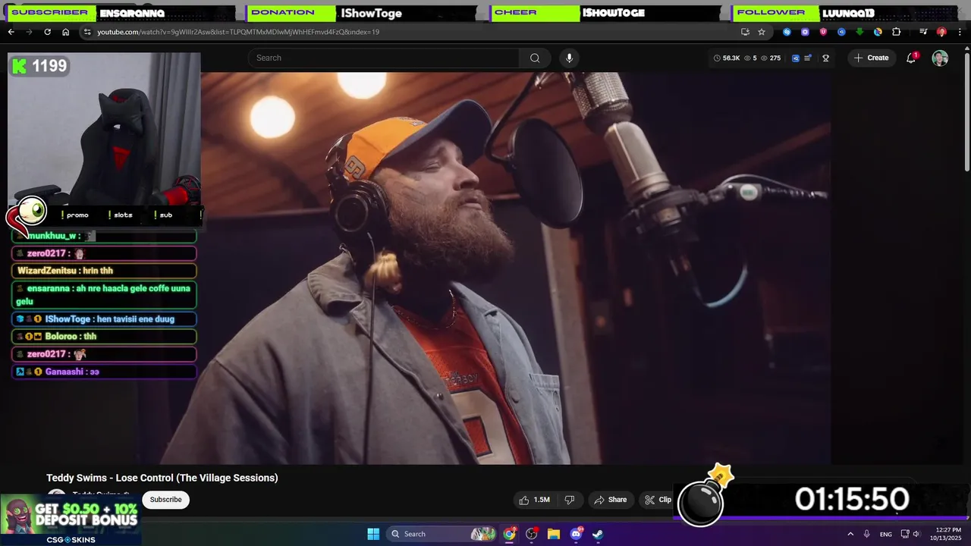The width and height of the screenshot is (971, 546).
Task: Open Discord from the taskbar
Action: 576,534
